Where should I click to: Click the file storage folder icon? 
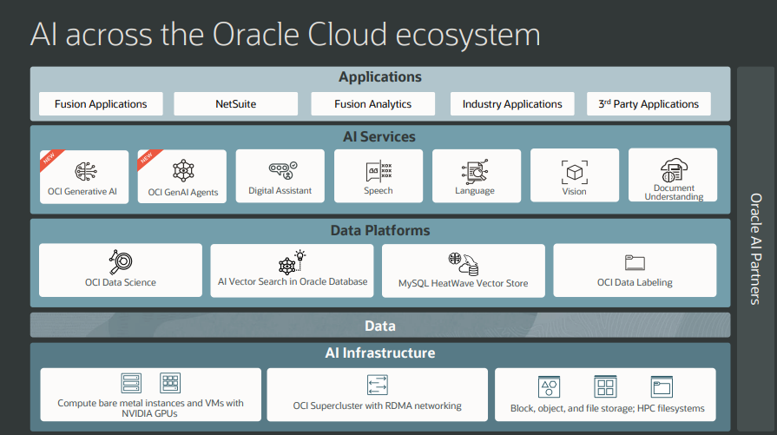coord(662,386)
